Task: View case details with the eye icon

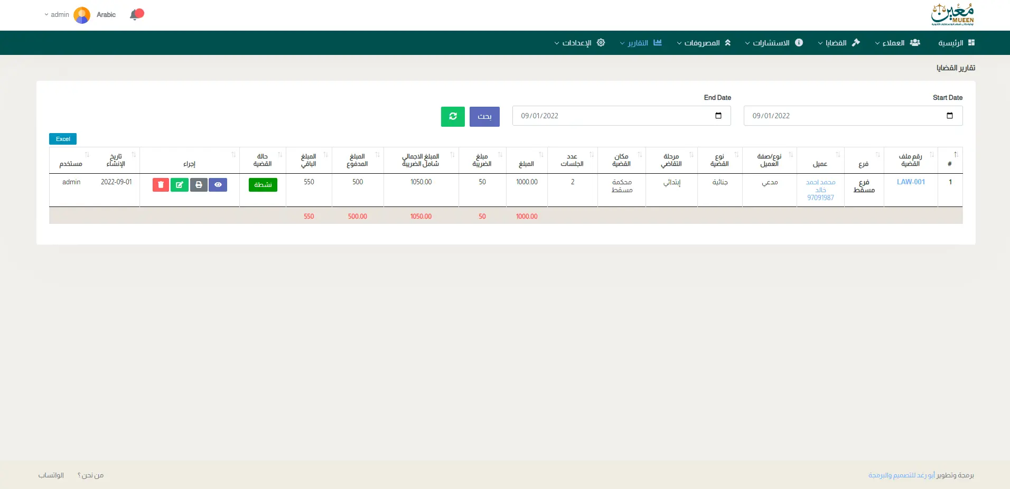Action: pyautogui.click(x=218, y=185)
